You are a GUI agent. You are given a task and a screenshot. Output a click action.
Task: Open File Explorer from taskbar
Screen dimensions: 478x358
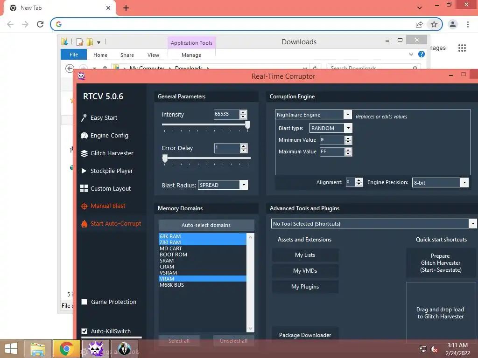click(37, 349)
